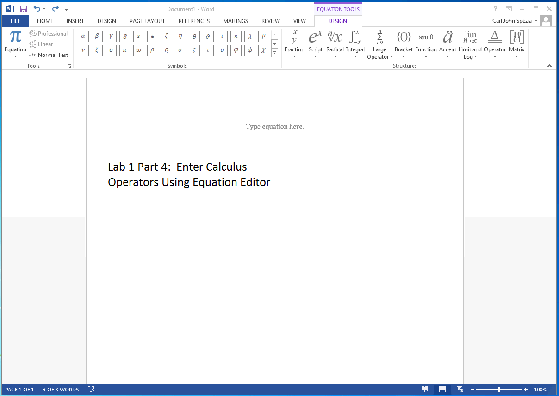Image resolution: width=559 pixels, height=396 pixels.
Task: Click the Carl John Spezia account name
Action: click(512, 21)
